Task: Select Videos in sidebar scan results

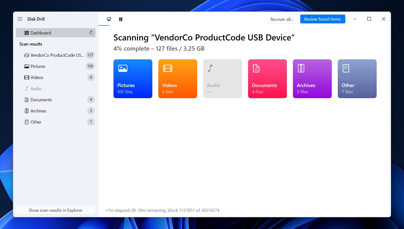Action: pyautogui.click(x=37, y=78)
